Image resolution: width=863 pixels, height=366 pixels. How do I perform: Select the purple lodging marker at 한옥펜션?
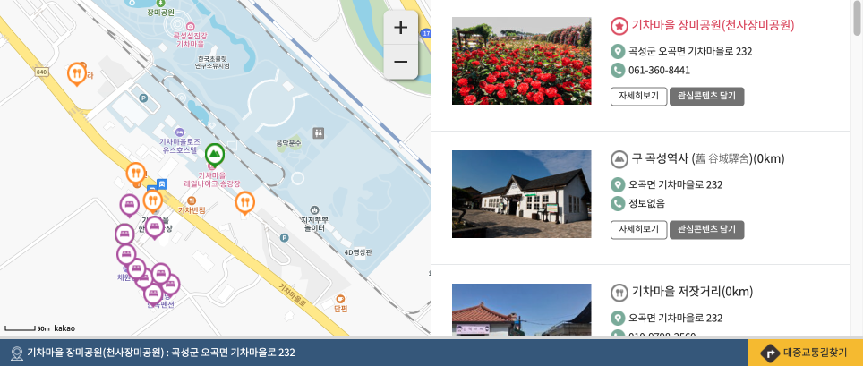coord(154,294)
